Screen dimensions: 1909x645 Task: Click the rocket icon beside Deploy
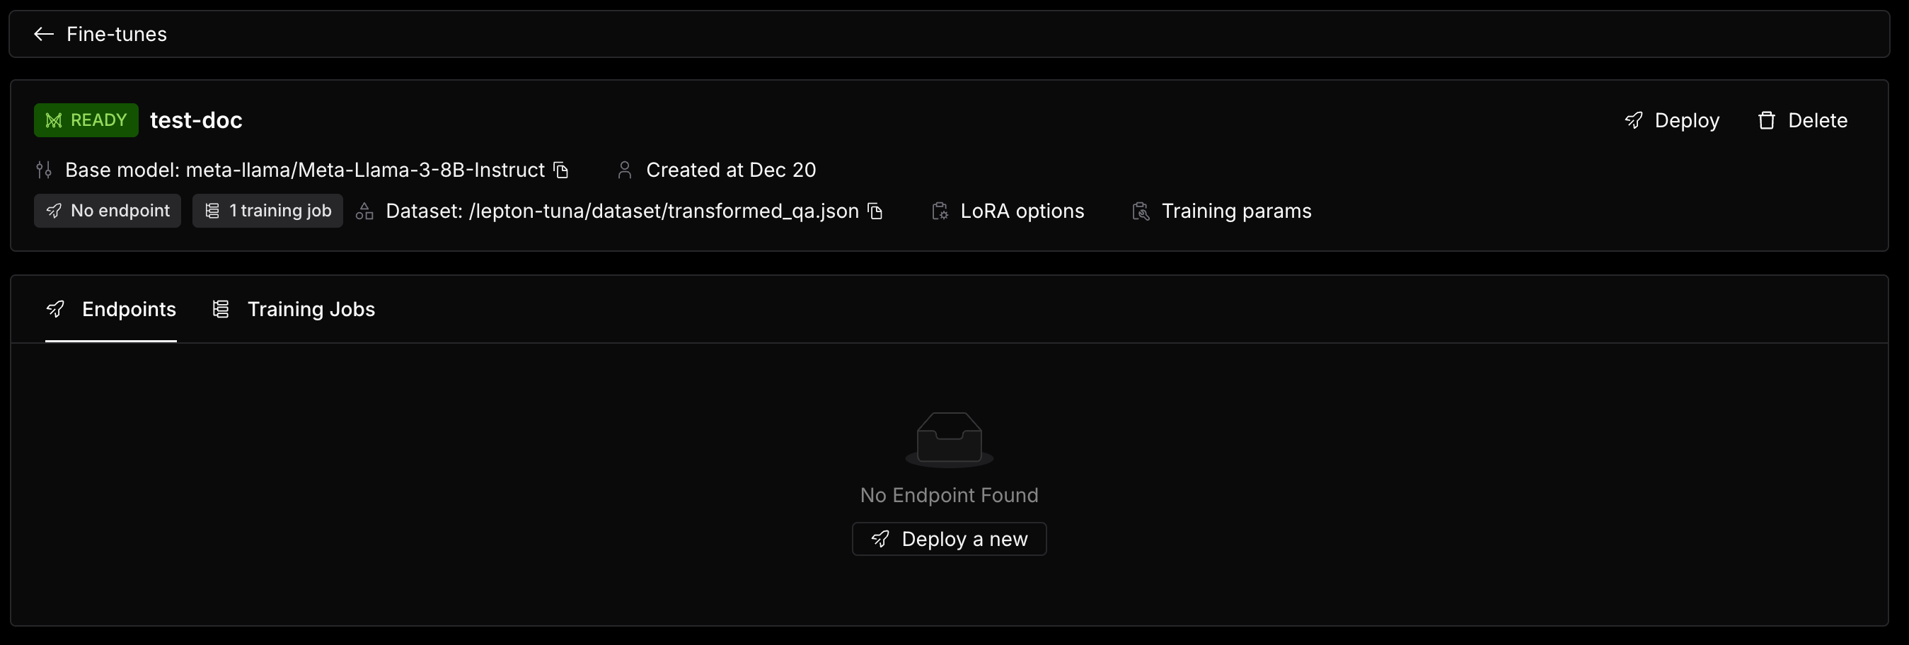(1633, 120)
